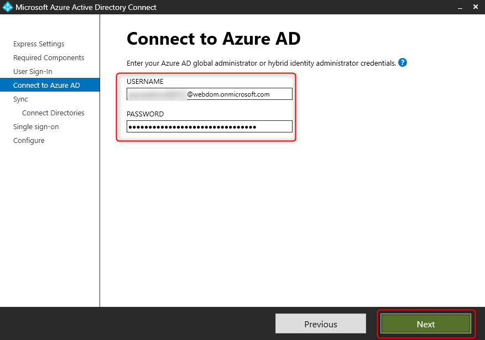Click the Azure AD Connect logo icon
The height and width of the screenshot is (340, 485).
click(x=9, y=7)
